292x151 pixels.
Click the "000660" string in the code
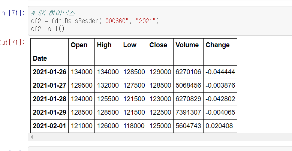pos(115,21)
